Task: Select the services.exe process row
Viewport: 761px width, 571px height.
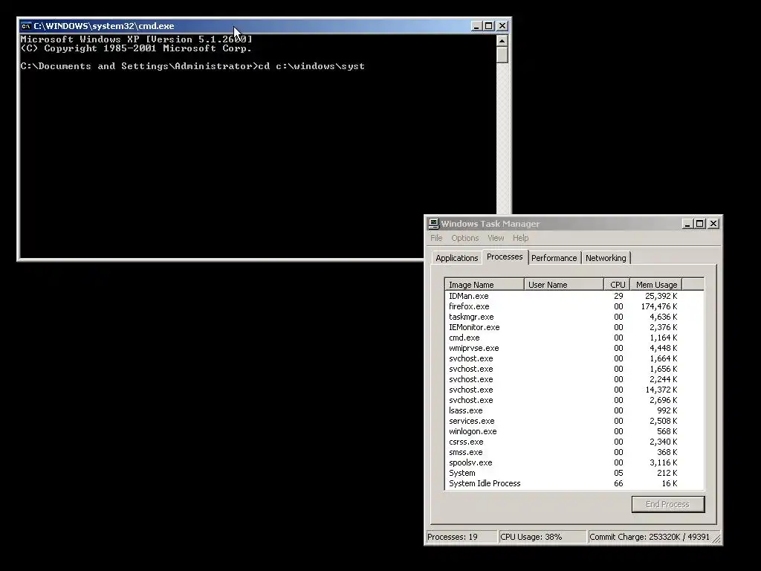Action: [x=574, y=421]
